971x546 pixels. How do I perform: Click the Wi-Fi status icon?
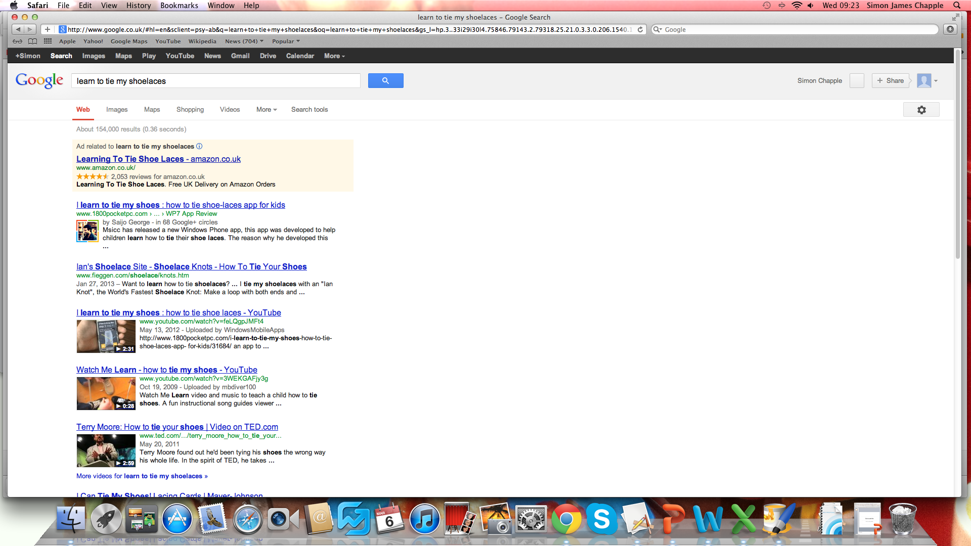coord(797,5)
